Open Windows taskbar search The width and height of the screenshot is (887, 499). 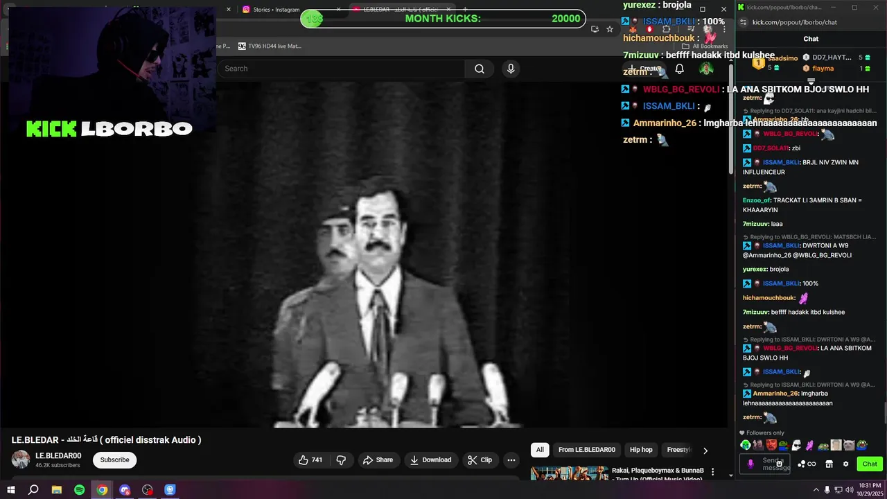pyautogui.click(x=33, y=490)
